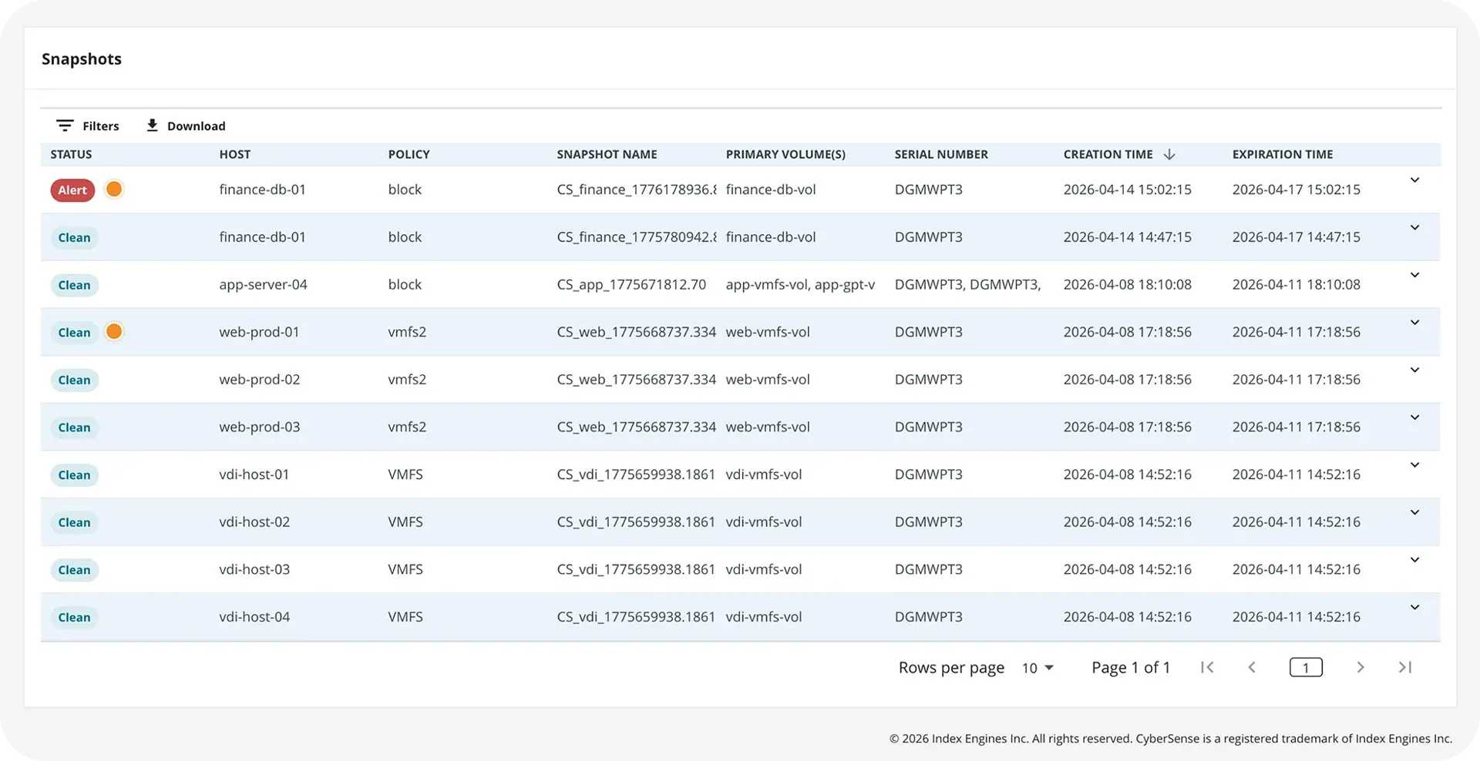
Task: Click serial DGMWPT3, DGMWPT3, cell
Action: 967,284
